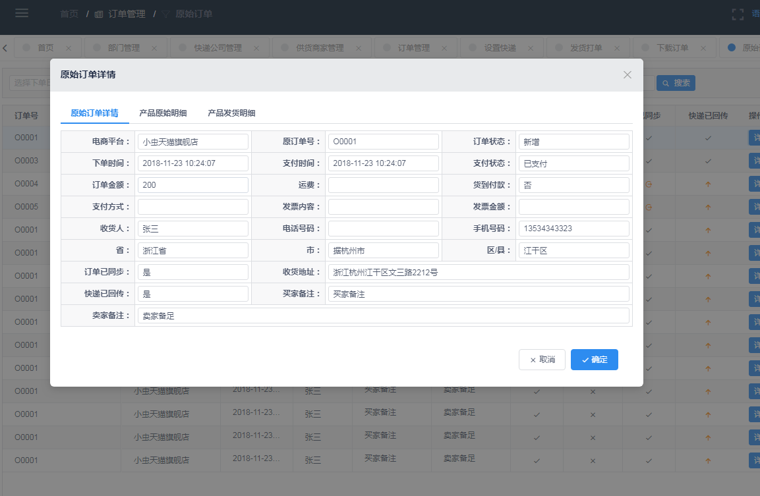Click the sync icon in O0005 row

click(649, 207)
